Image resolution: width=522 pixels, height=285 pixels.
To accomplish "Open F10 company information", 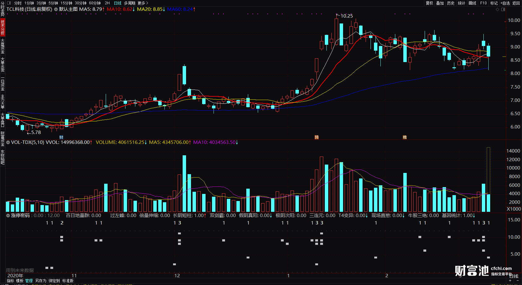I will point(483,3).
